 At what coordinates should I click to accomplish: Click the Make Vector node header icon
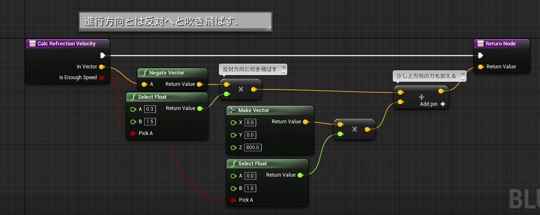click(233, 110)
